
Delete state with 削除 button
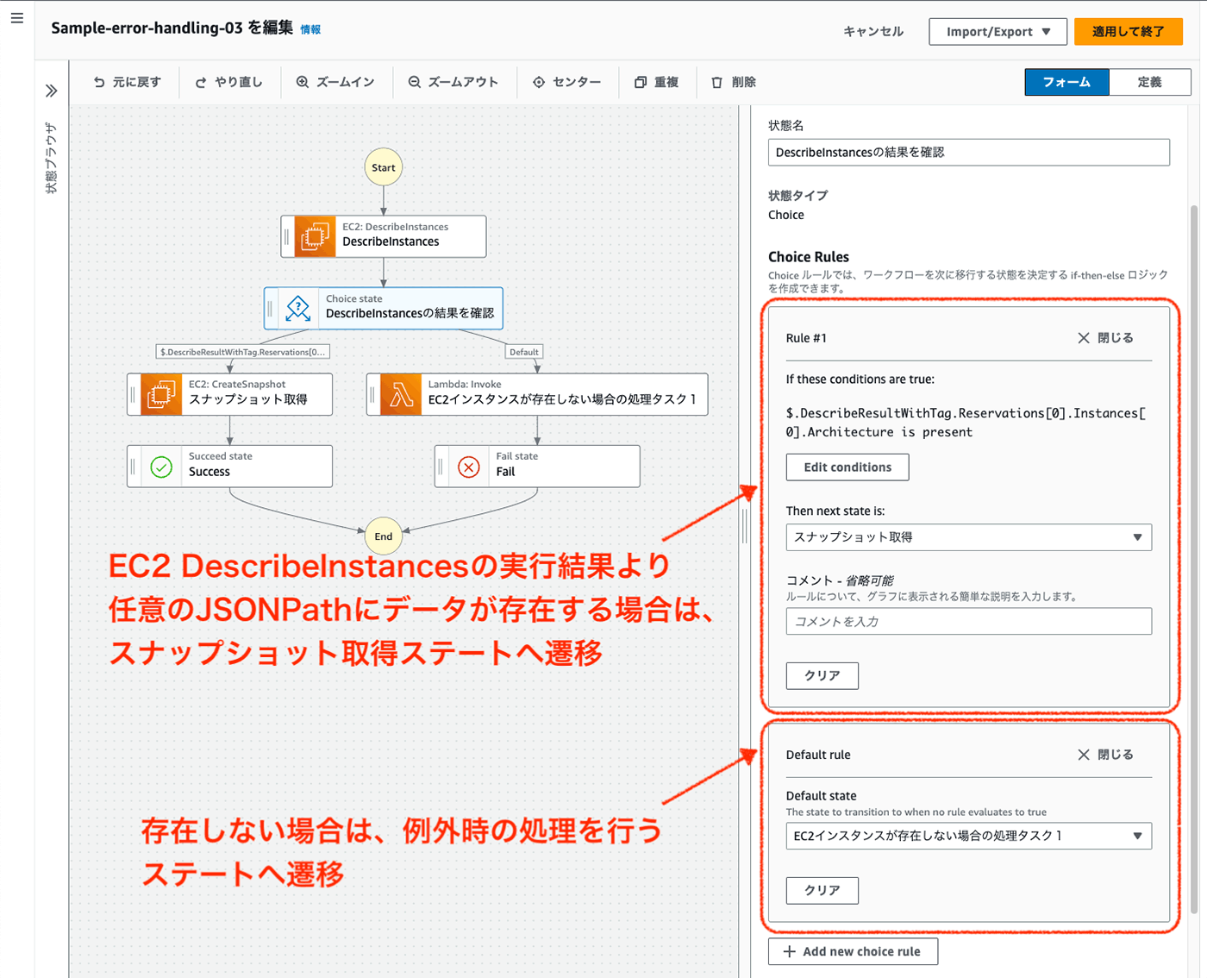point(734,82)
